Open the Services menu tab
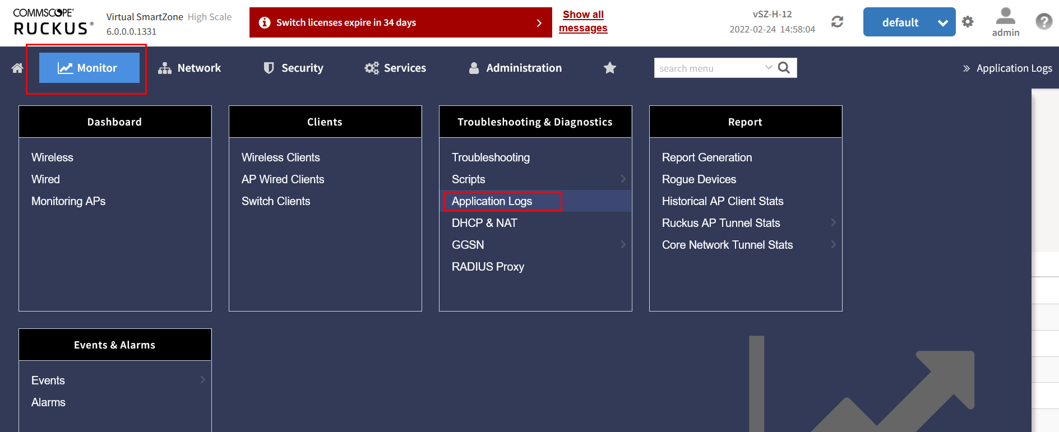 pos(395,68)
